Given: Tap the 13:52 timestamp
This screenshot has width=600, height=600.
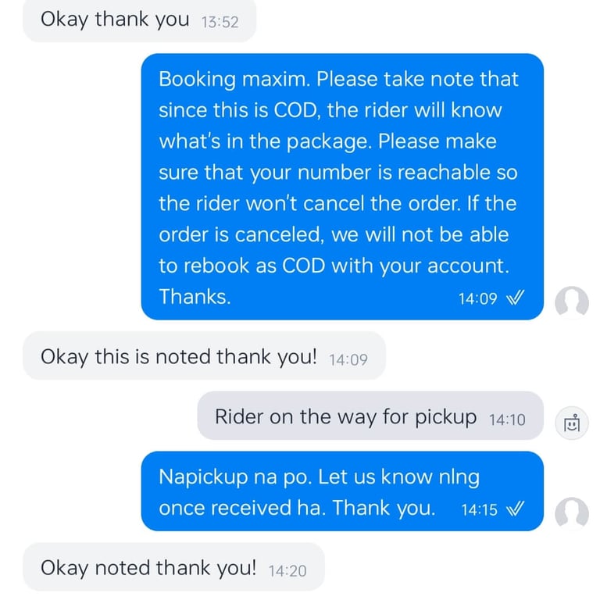Looking at the screenshot, I should click(x=220, y=22).
